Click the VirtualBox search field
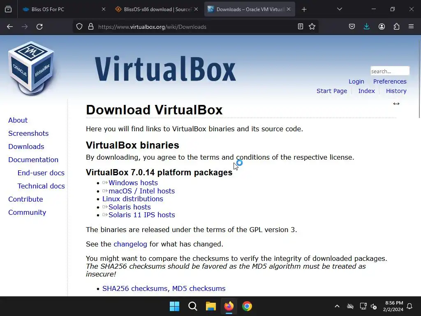Image resolution: width=421 pixels, height=316 pixels. point(390,71)
